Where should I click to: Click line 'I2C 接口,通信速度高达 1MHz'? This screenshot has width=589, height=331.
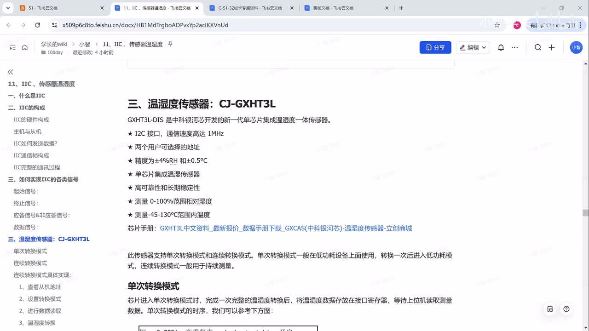coord(175,134)
